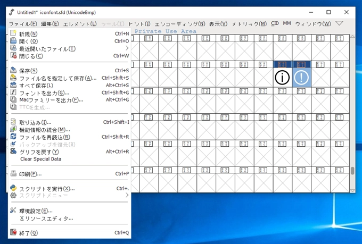Click the FontForge logo in the title bar
The width and height of the screenshot is (362, 244).
point(11,12)
